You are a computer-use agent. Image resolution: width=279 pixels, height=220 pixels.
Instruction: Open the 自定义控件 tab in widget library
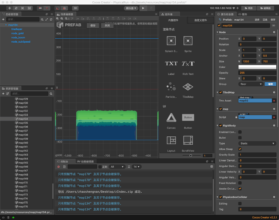[200, 20]
